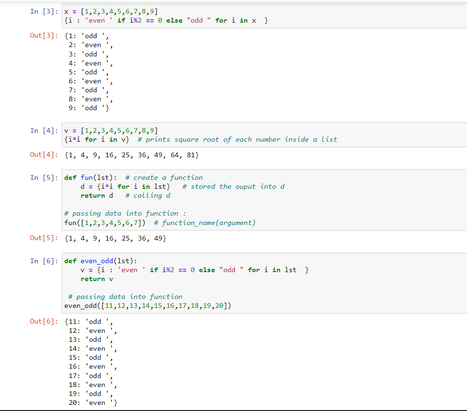Click the 'Out[4]:' prompt label
467x411 pixels.
click(44, 154)
